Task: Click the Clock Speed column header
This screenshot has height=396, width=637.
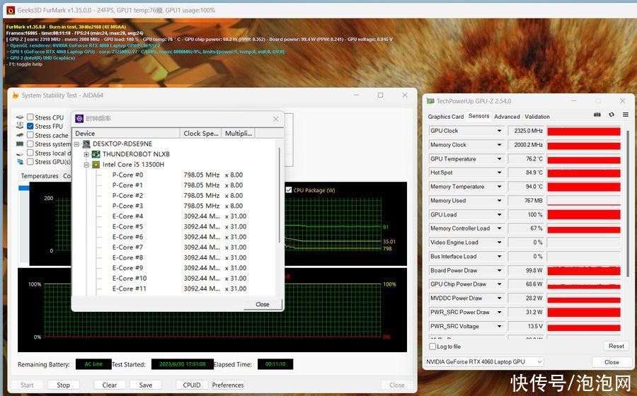Action: tap(201, 134)
